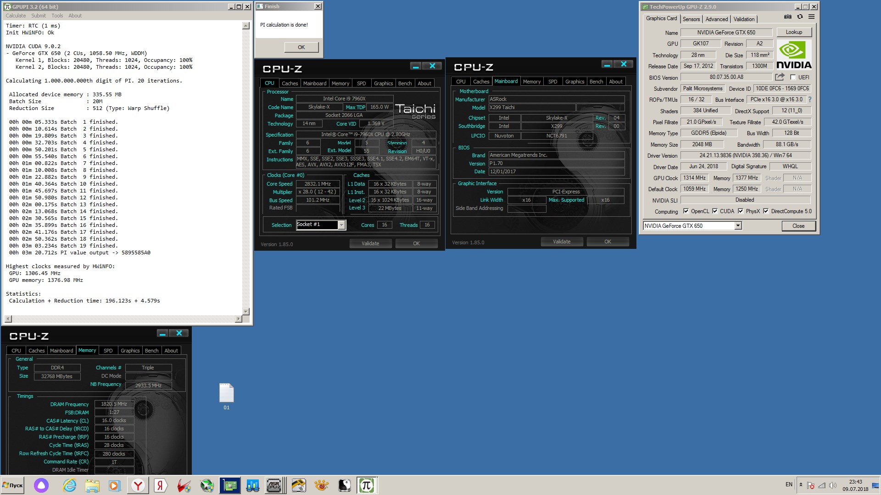Open the Calculate menu in GPUPI
Viewport: 881px width, 495px height.
[16, 16]
